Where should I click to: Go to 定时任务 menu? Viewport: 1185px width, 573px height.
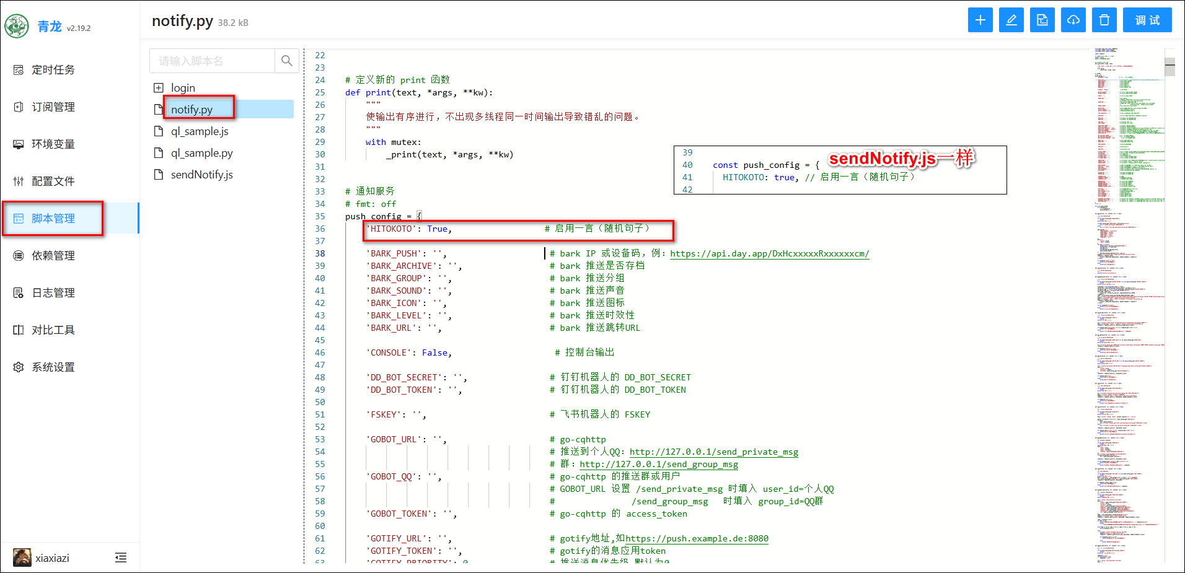(x=53, y=70)
